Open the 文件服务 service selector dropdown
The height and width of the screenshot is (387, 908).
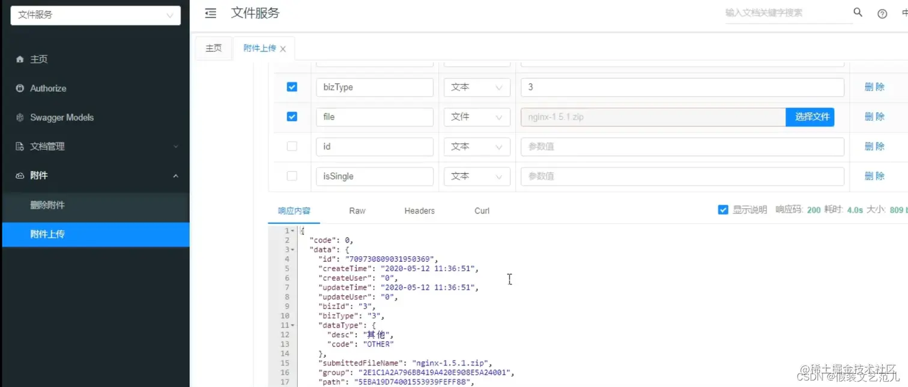(95, 15)
